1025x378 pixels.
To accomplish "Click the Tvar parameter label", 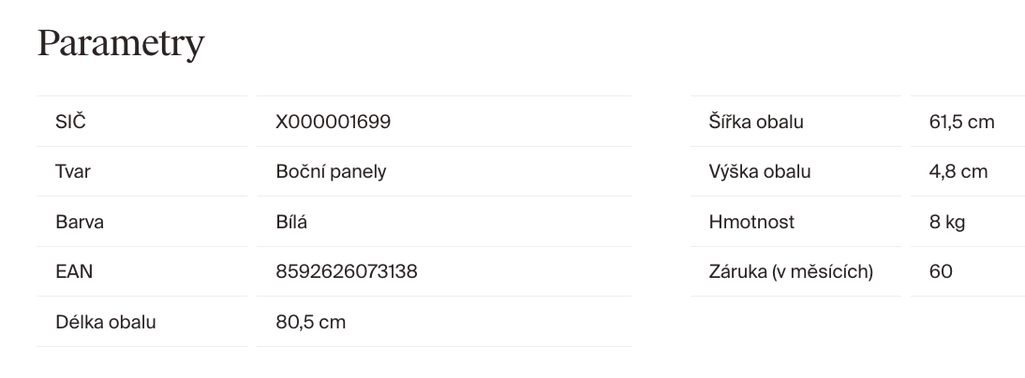I will point(73,172).
